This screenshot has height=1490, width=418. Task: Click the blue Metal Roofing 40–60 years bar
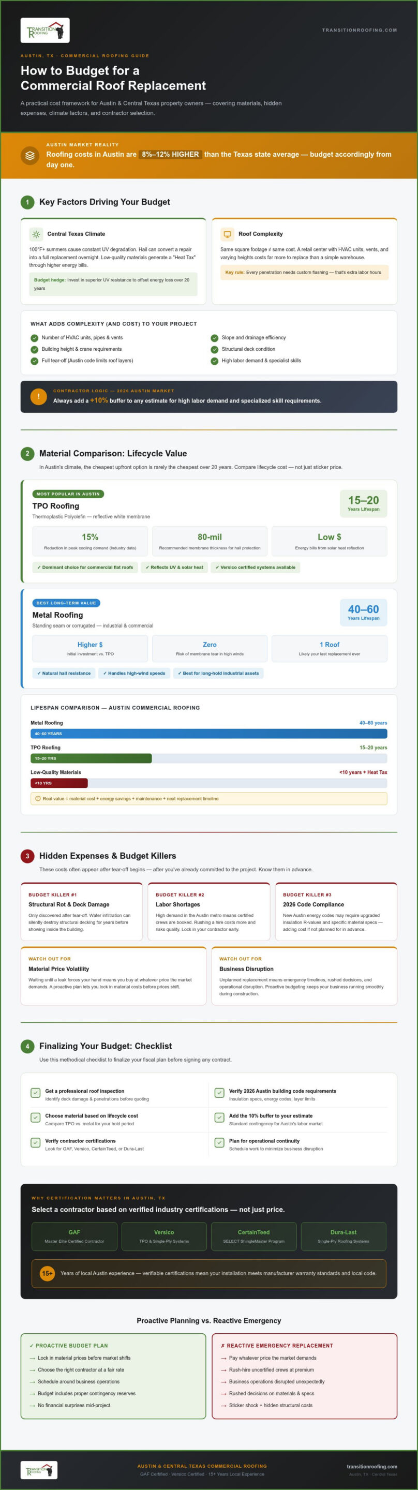click(208, 734)
